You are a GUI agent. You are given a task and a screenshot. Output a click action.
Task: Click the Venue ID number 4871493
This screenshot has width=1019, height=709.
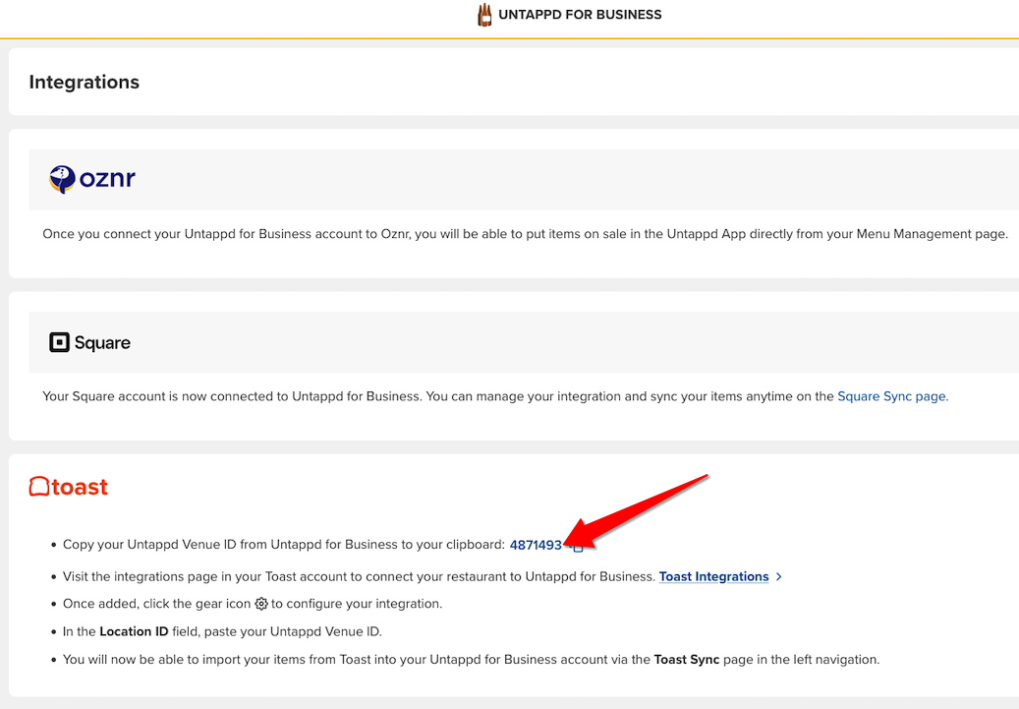coord(536,545)
